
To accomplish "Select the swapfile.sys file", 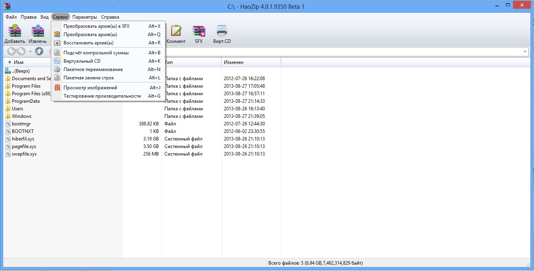I will click(24, 154).
